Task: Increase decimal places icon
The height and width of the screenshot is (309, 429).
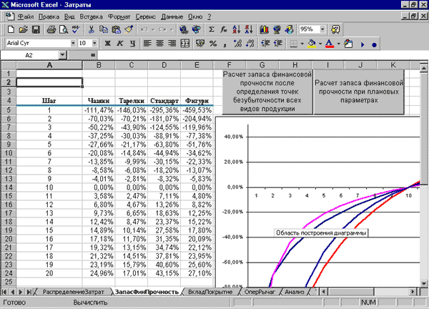Action: pos(237,44)
